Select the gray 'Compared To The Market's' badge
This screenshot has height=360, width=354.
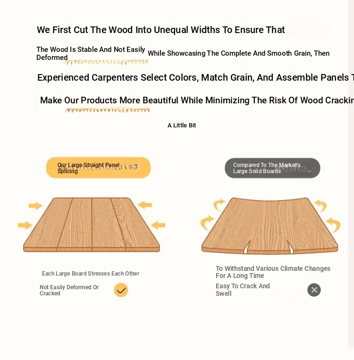272,168
